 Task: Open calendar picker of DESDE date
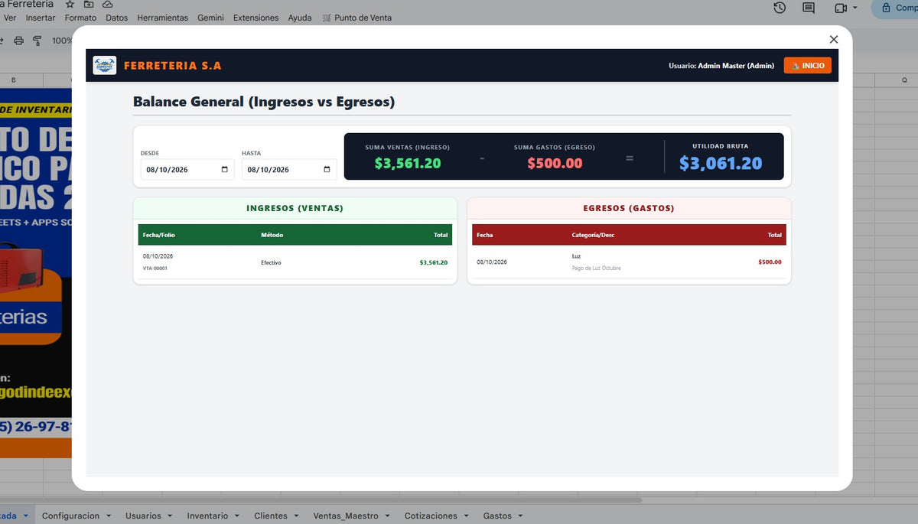pos(224,170)
